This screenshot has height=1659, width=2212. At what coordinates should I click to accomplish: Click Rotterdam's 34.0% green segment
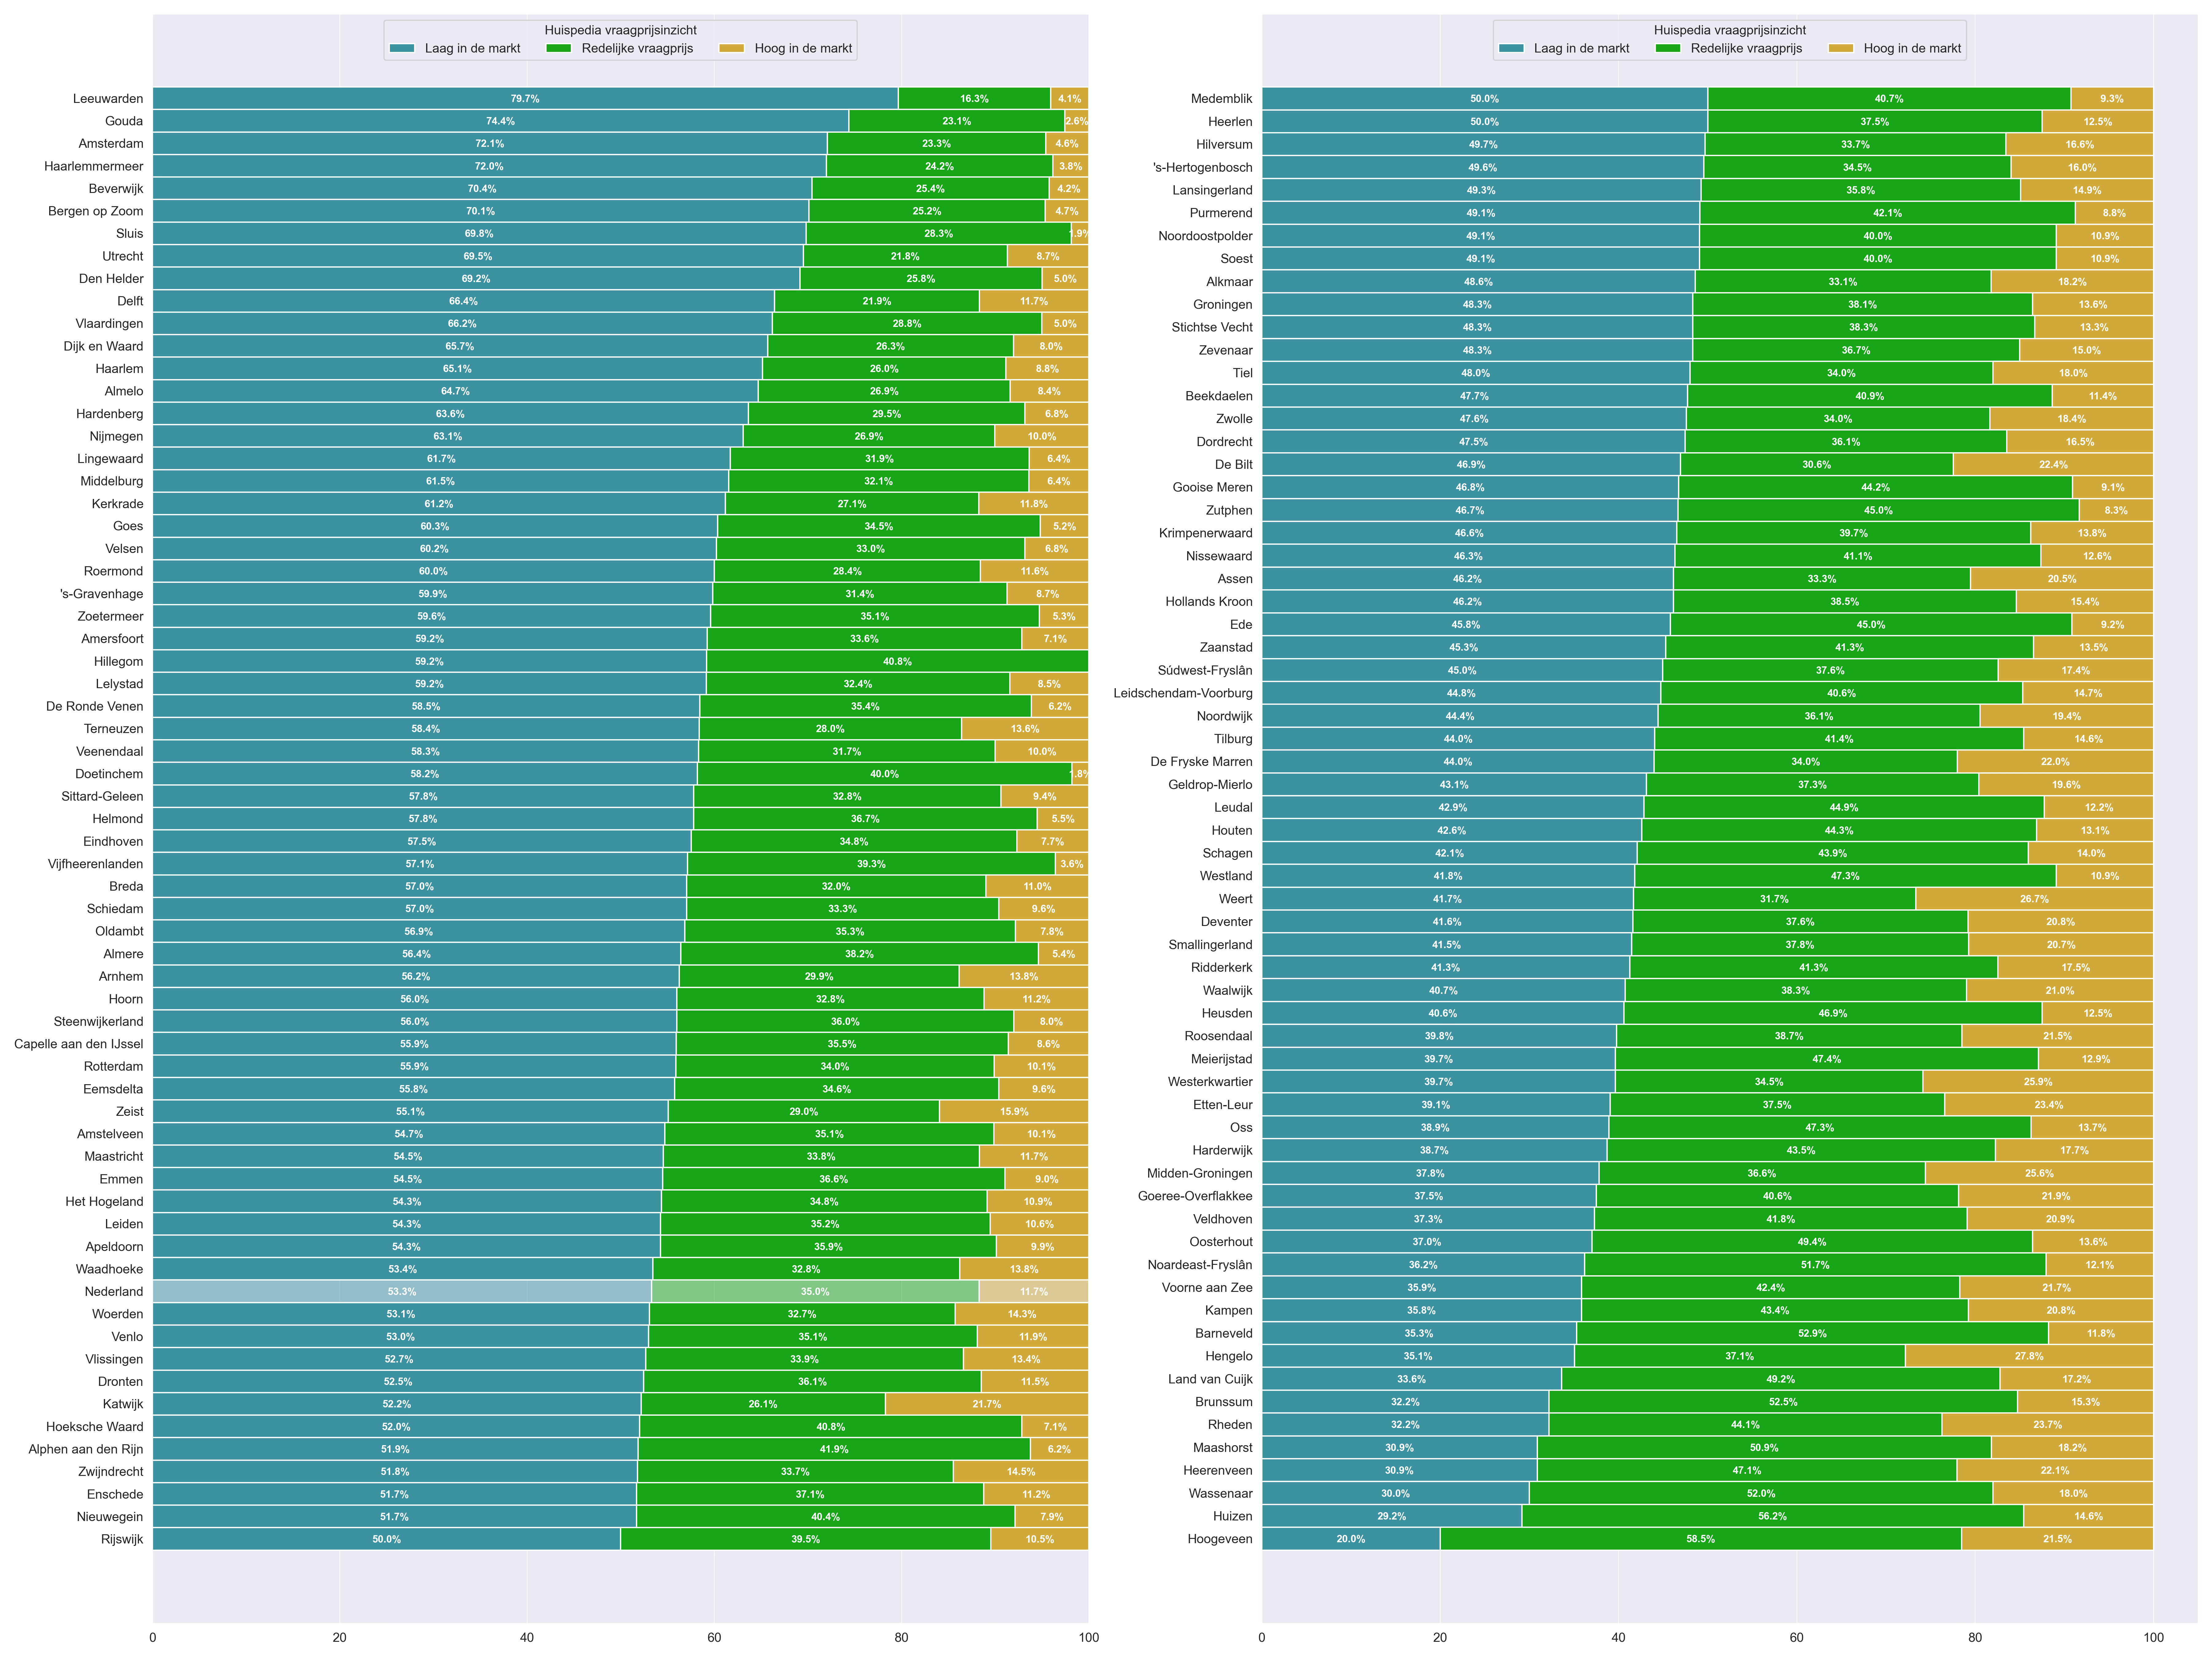click(x=835, y=1066)
